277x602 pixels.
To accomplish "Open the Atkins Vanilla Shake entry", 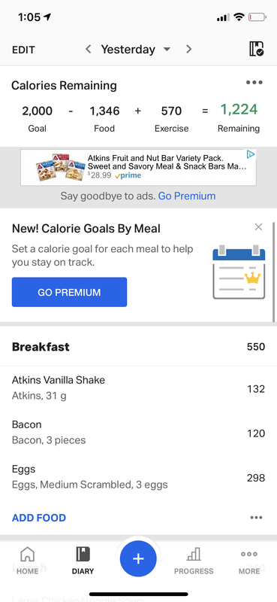I will point(138,388).
